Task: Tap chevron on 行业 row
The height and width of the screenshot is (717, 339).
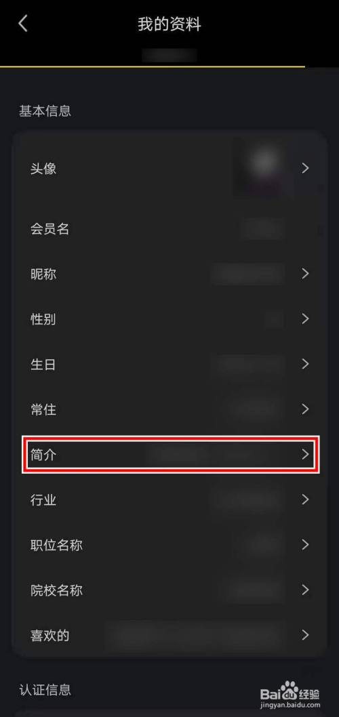Action: (306, 499)
